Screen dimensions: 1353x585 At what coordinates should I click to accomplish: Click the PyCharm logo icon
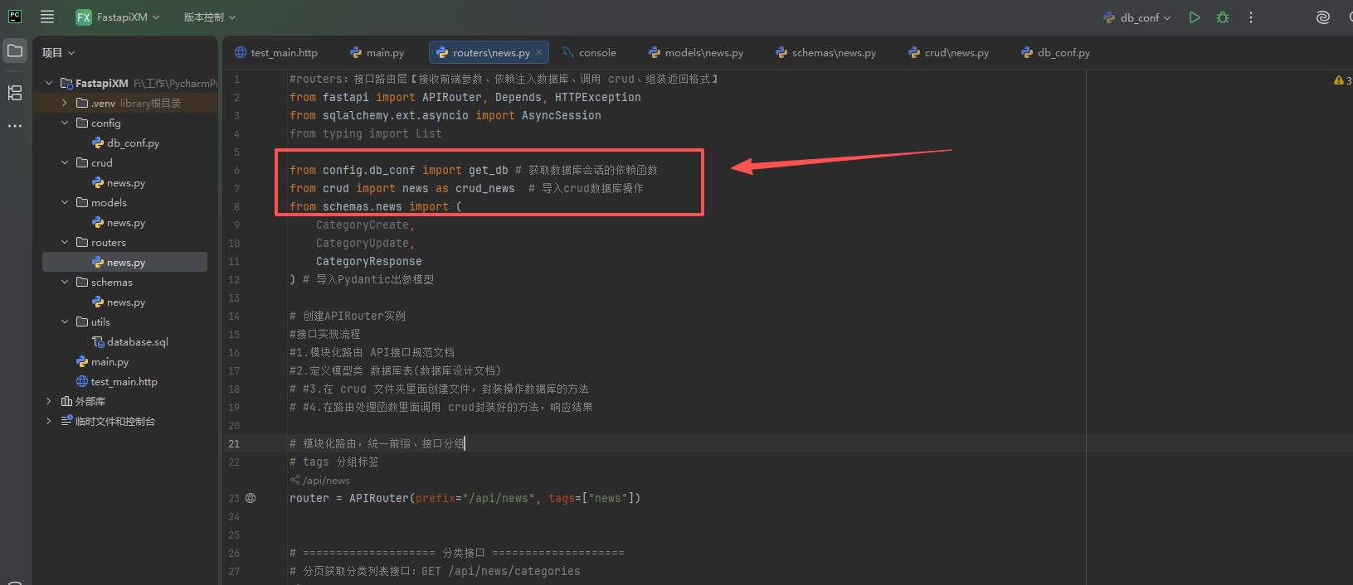click(x=15, y=17)
